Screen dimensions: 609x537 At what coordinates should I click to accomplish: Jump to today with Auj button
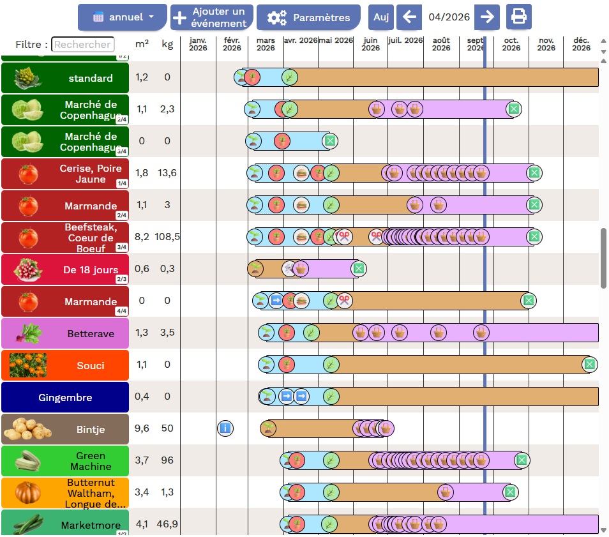click(381, 17)
